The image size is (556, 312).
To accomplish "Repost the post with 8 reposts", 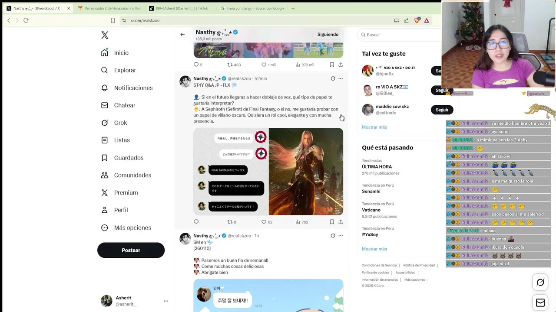I will 232,222.
